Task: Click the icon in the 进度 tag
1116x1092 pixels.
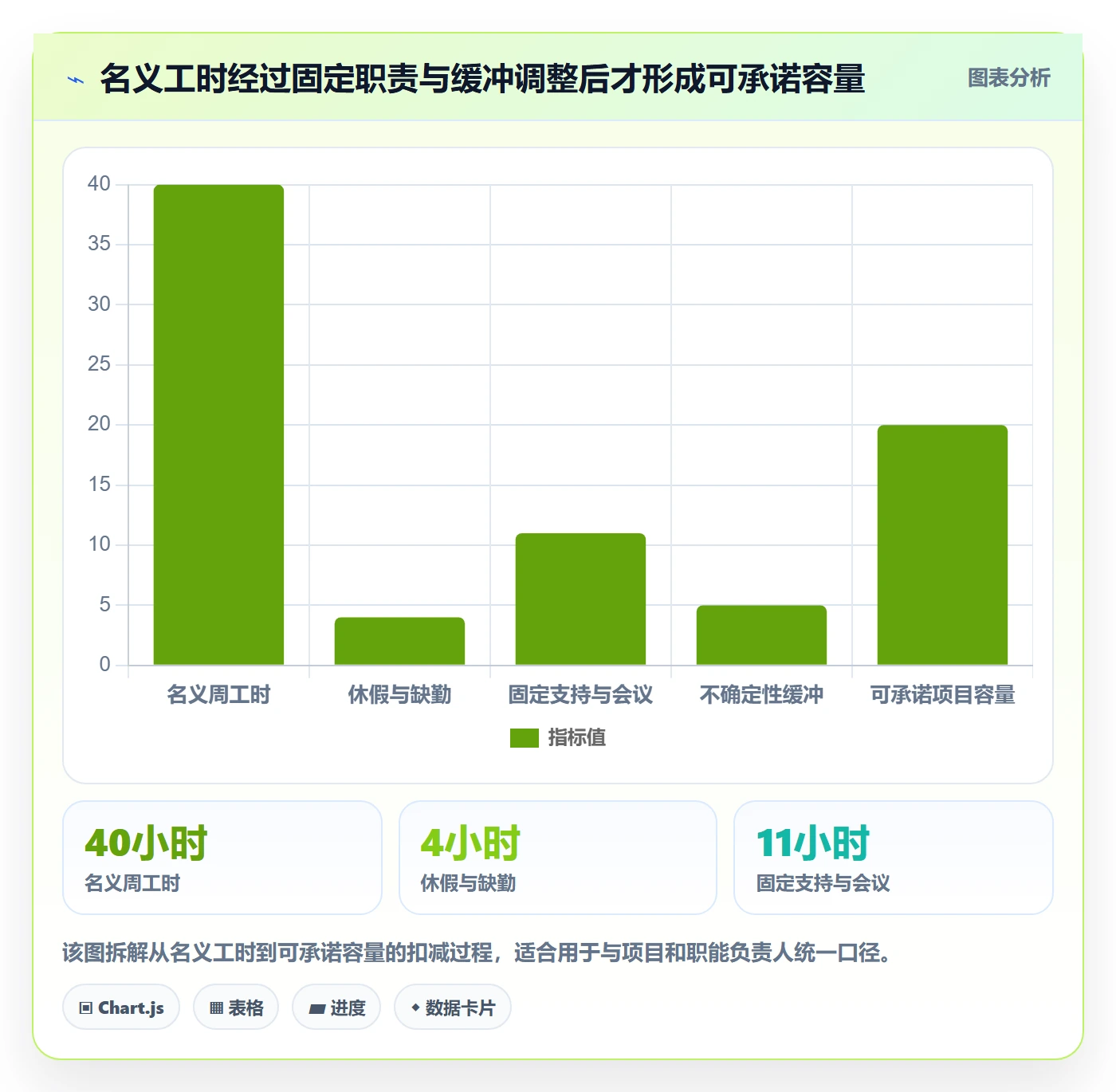Action: [316, 1008]
